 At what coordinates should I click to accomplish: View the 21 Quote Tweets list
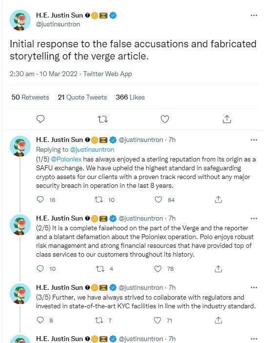(82, 97)
